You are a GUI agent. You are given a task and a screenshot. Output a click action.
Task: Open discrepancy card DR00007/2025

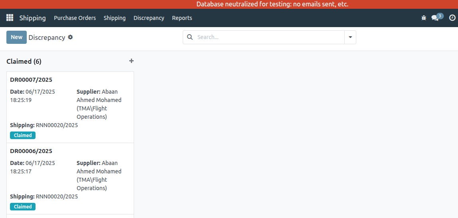tap(31, 80)
